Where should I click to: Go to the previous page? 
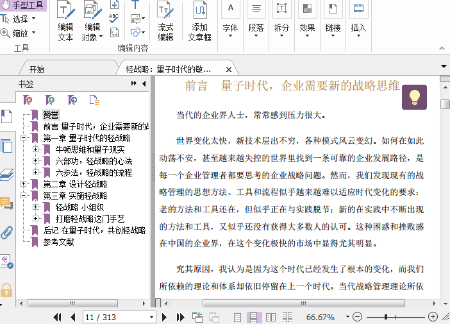pos(73,318)
